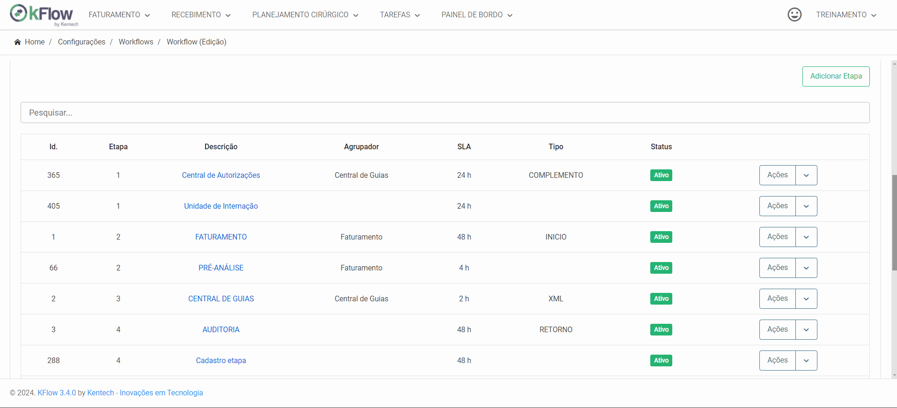Viewport: 897px width, 408px height.
Task: Open the CENTRAL DE GUIAS stage link
Action: coord(221,299)
